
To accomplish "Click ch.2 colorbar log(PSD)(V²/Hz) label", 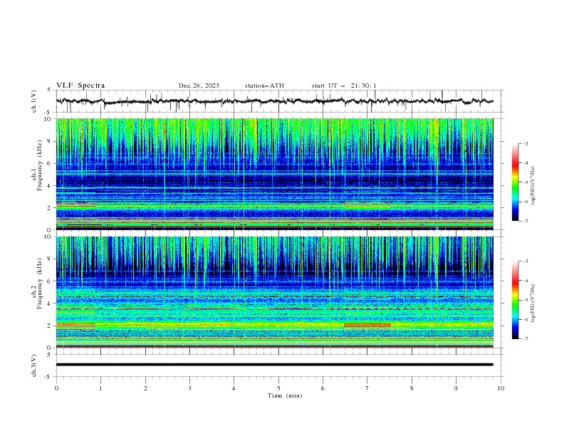I will [533, 303].
